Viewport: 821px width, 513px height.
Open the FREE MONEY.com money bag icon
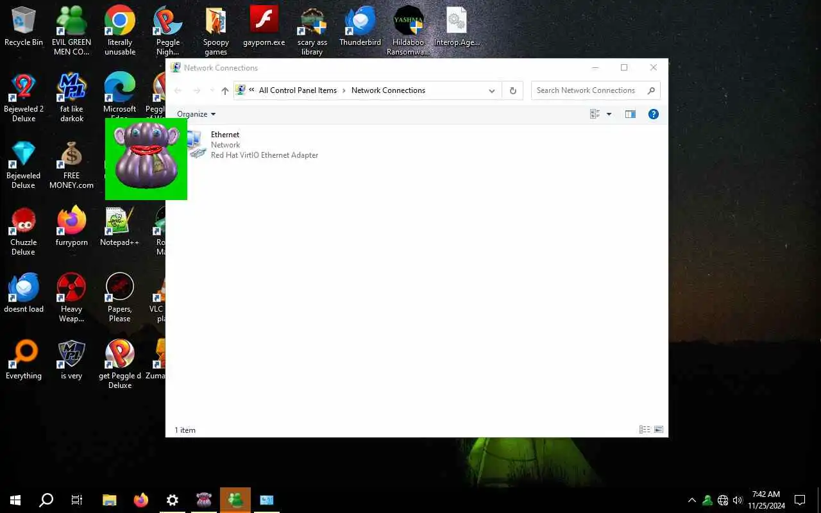(x=72, y=165)
